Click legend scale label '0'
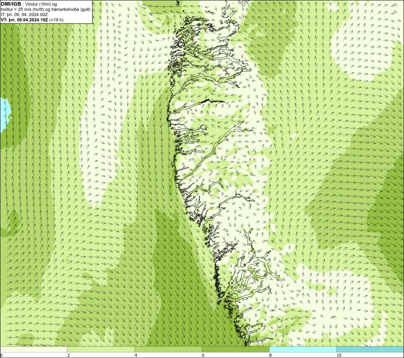 [x=1, y=355]
